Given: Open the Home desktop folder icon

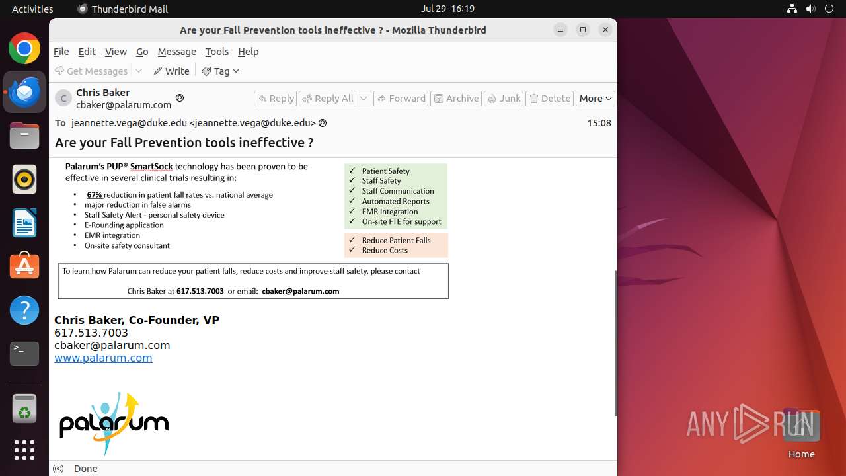Looking at the screenshot, I should point(801,433).
